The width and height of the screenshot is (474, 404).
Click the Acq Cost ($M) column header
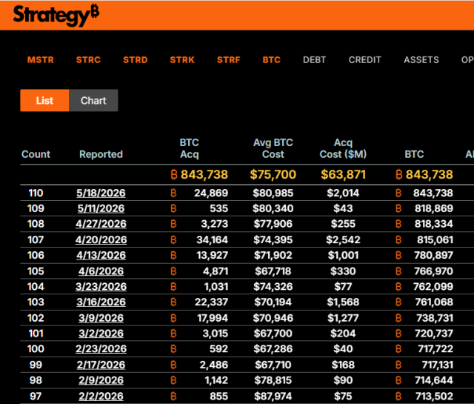point(343,148)
